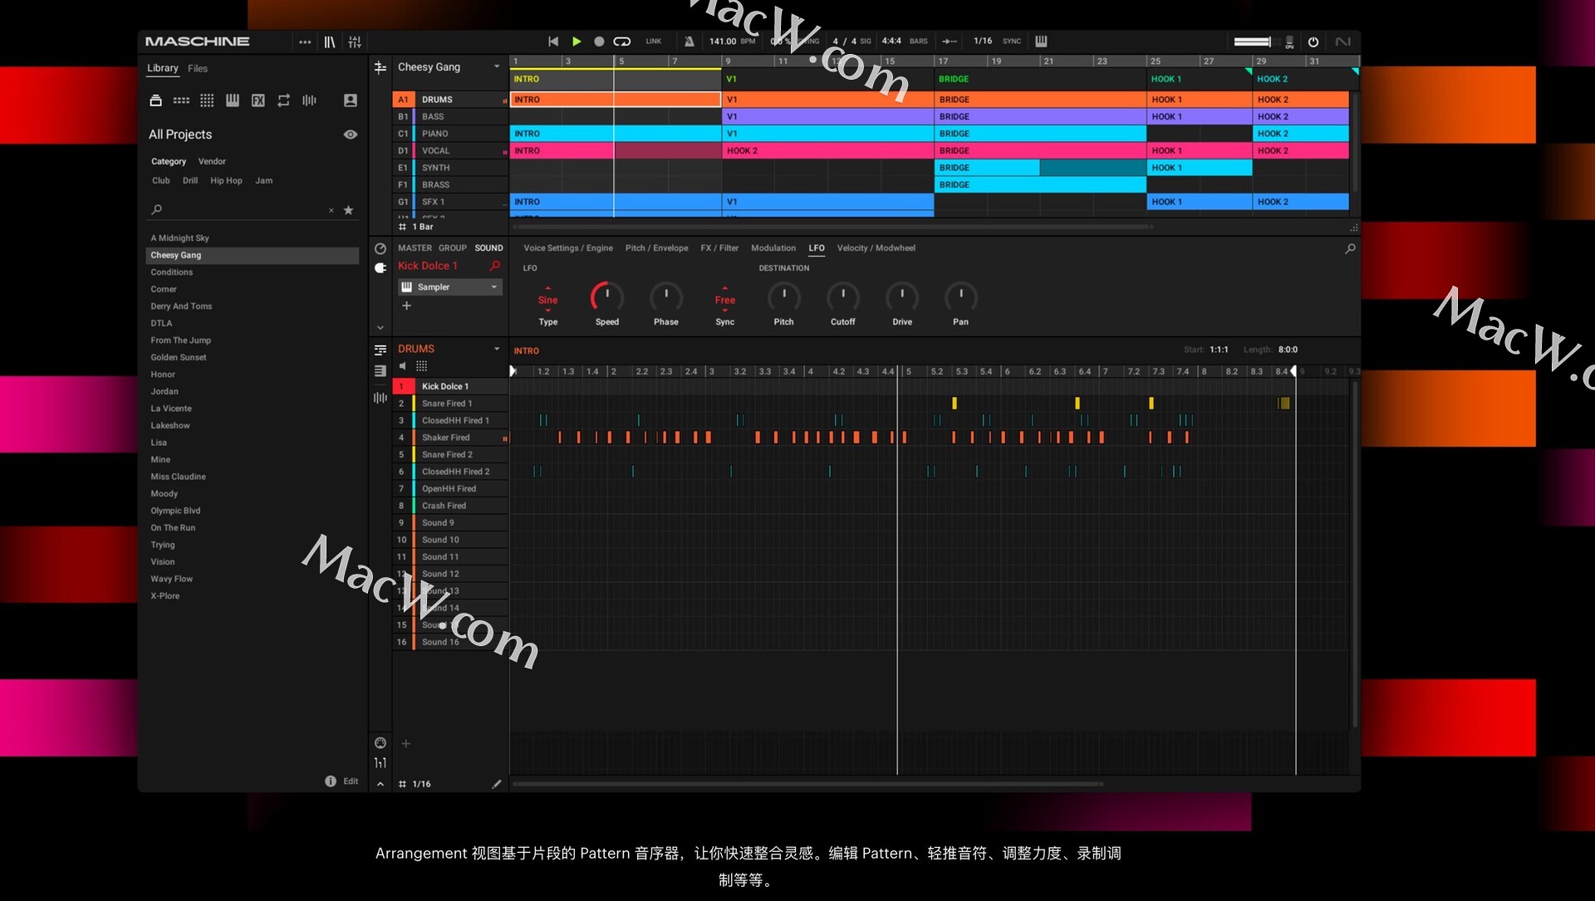The image size is (1595, 901).
Task: Switch to the Files tab
Action: click(198, 68)
